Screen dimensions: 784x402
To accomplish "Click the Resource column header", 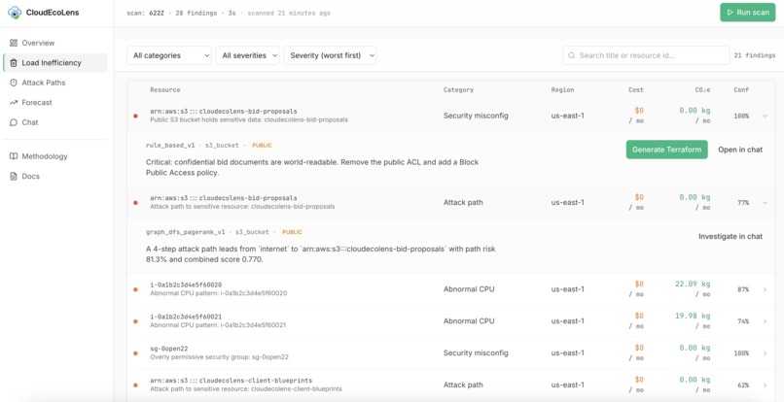I will tap(165, 90).
